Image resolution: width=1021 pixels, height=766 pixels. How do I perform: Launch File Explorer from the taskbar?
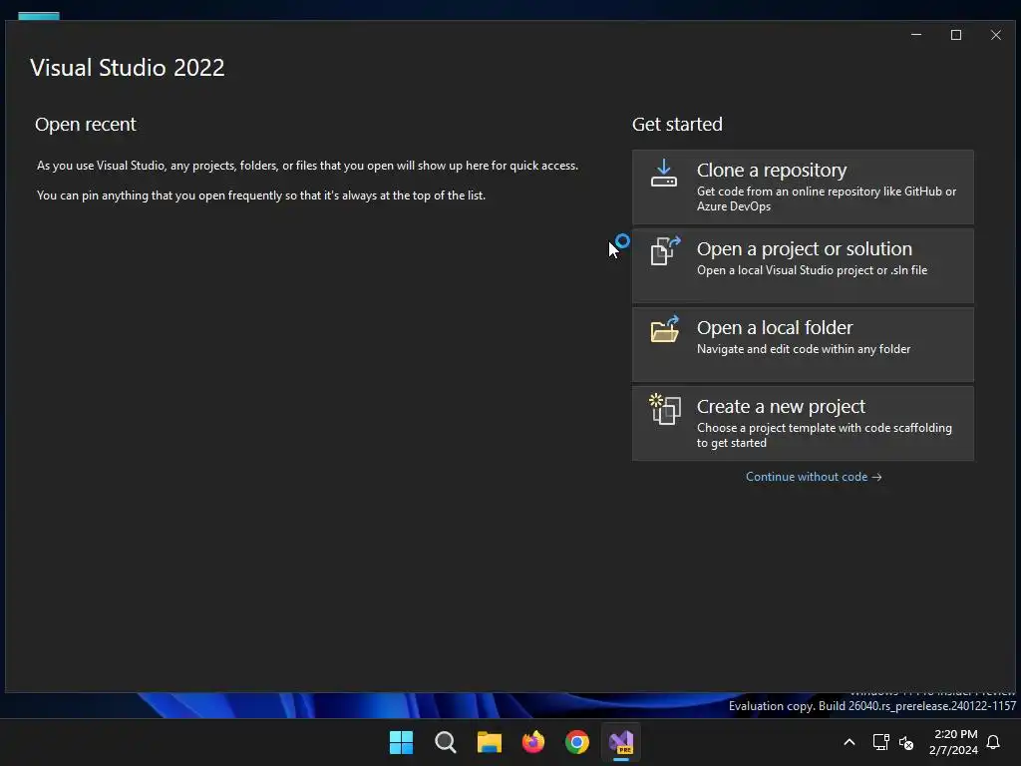(x=489, y=742)
